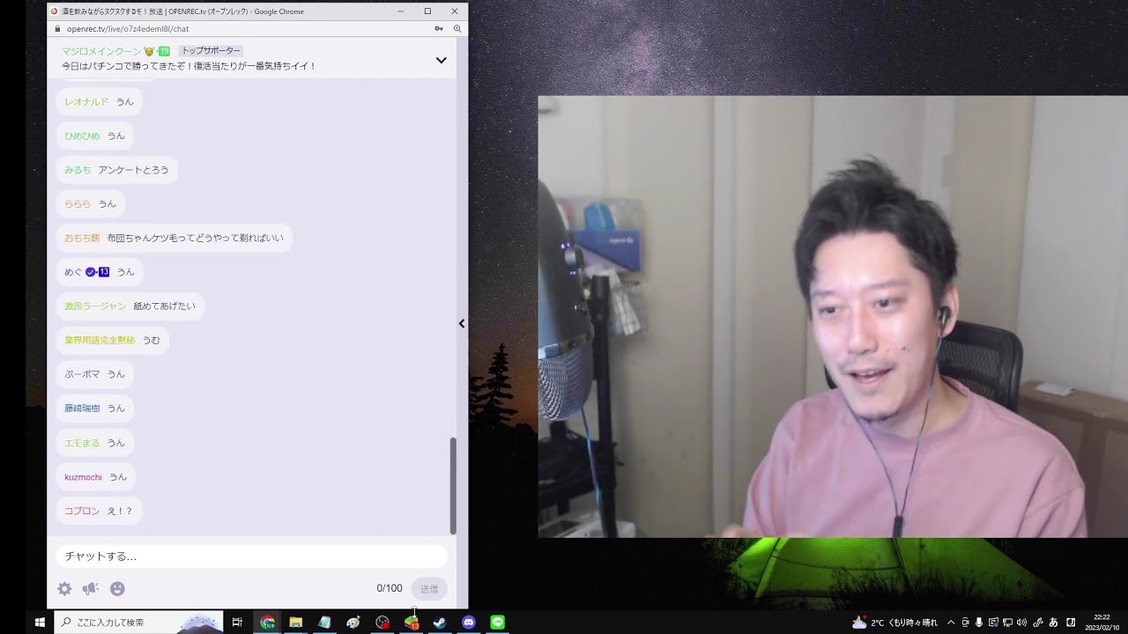Open Discord from the taskbar
Viewport: 1128px width, 634px height.
point(469,623)
